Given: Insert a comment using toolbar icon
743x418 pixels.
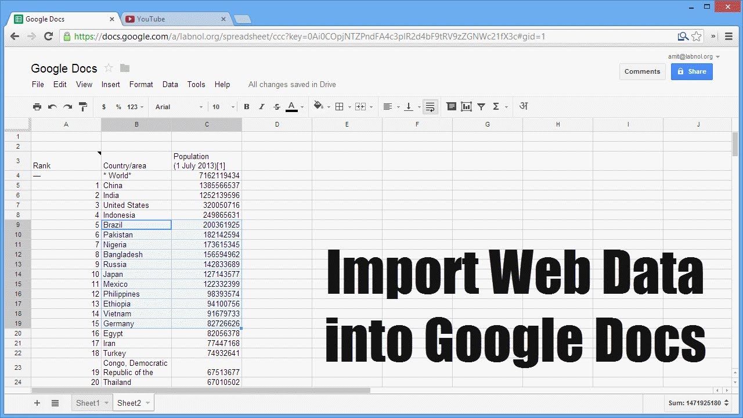Looking at the screenshot, I should (451, 107).
